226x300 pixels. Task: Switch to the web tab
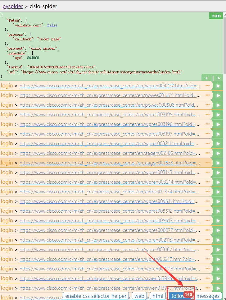pyautogui.click(x=139, y=296)
